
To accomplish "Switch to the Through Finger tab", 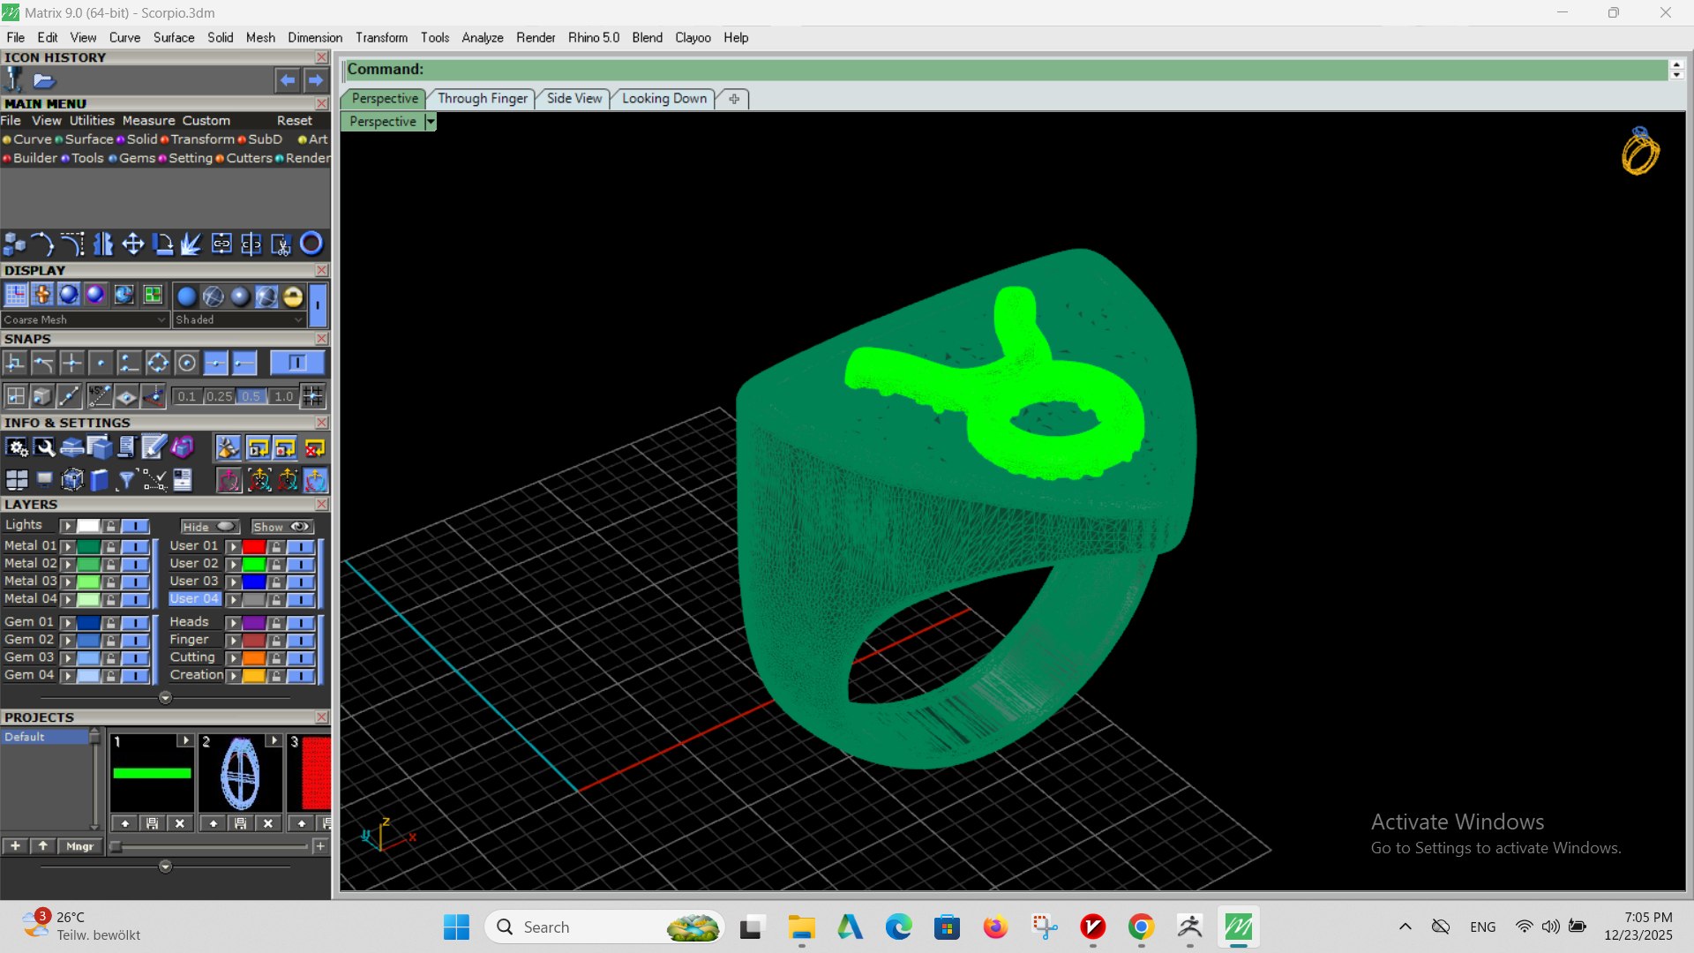I will pos(483,98).
